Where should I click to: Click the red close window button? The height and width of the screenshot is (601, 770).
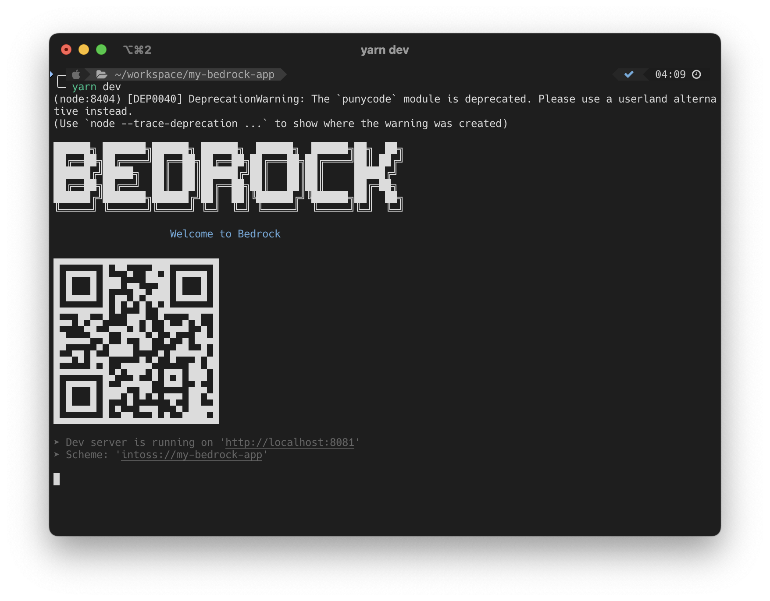pyautogui.click(x=66, y=49)
